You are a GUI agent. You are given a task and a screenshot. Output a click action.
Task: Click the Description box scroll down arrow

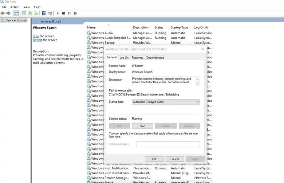(x=198, y=83)
